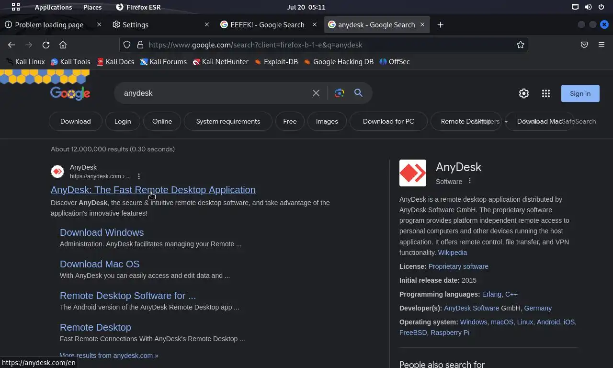This screenshot has height=368, width=613.
Task: Open options dots beside AnyDesk Software label
Action: [x=470, y=181]
